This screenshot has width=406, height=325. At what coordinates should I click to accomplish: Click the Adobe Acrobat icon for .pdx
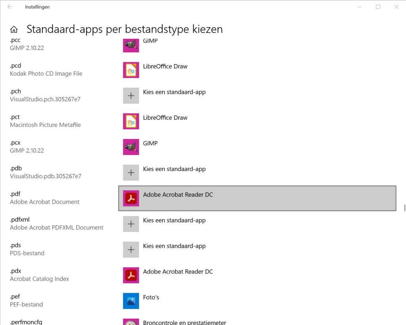(x=131, y=275)
